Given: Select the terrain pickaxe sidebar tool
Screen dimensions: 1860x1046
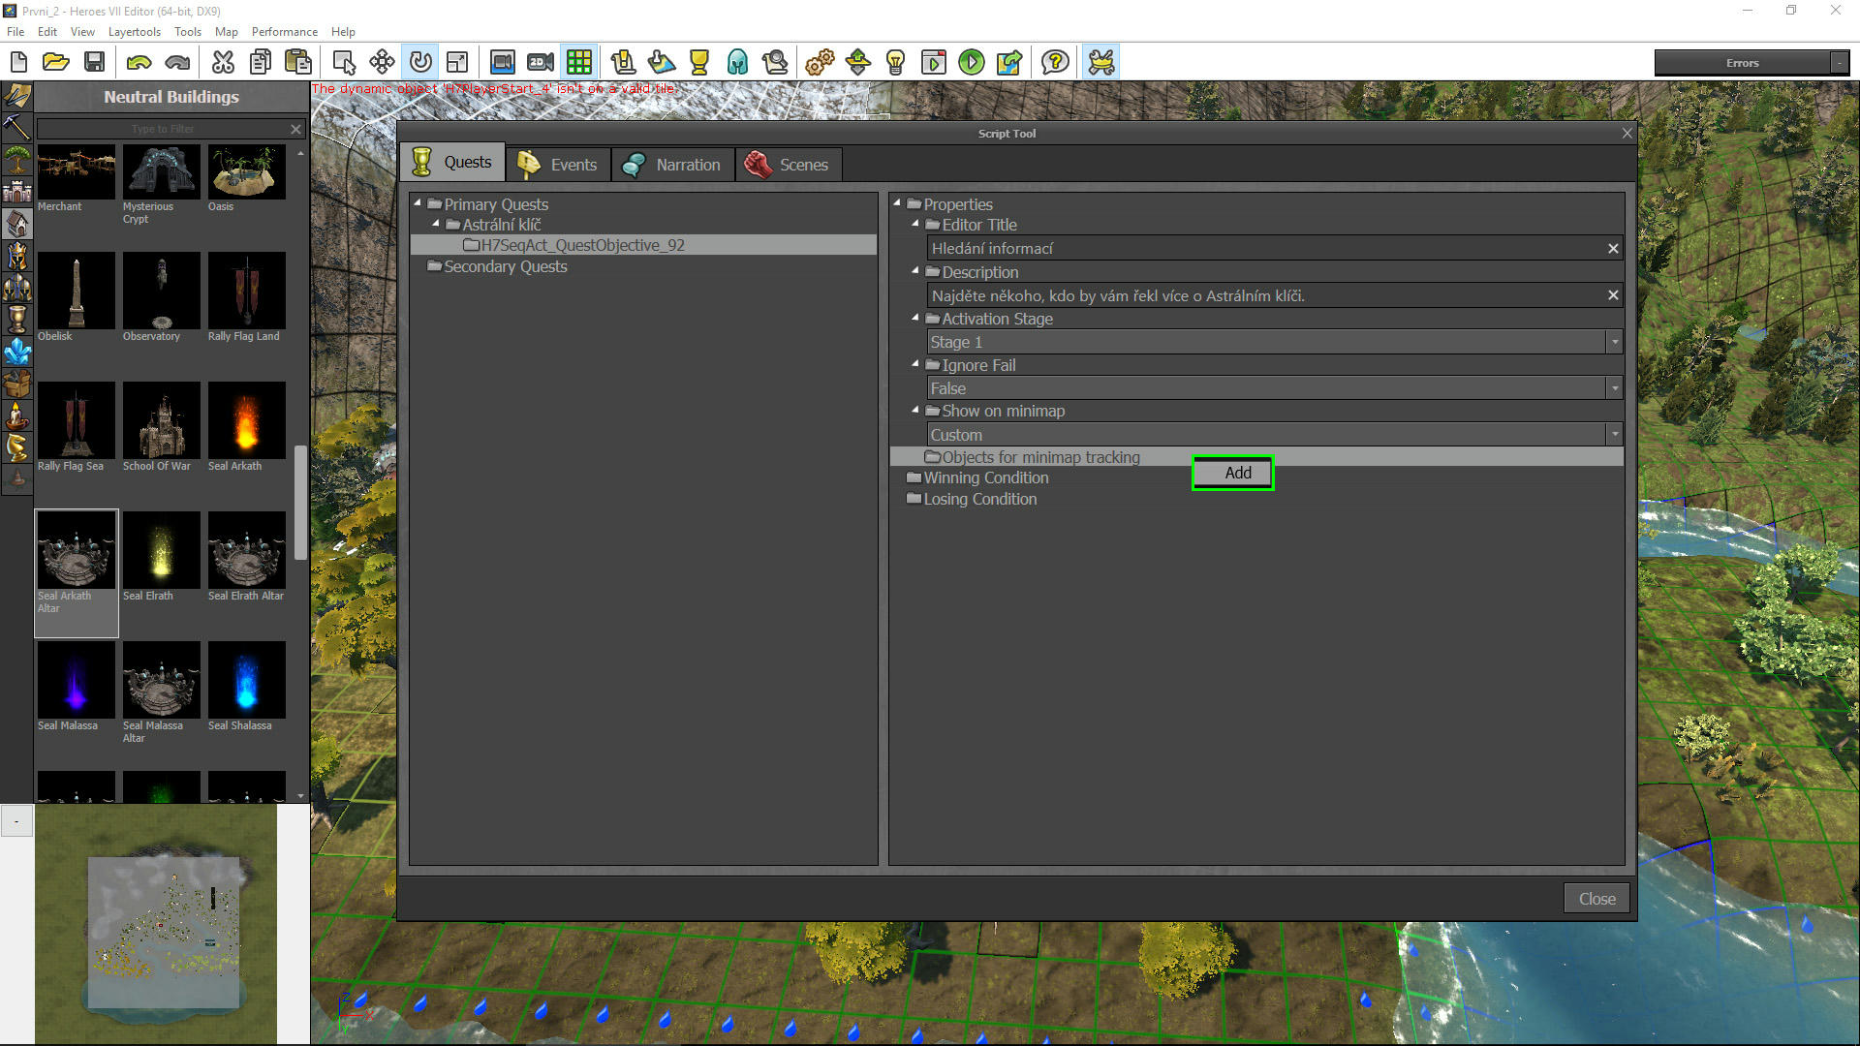Looking at the screenshot, I should point(17,128).
